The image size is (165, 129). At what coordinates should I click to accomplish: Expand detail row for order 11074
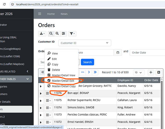[x=41, y=108]
